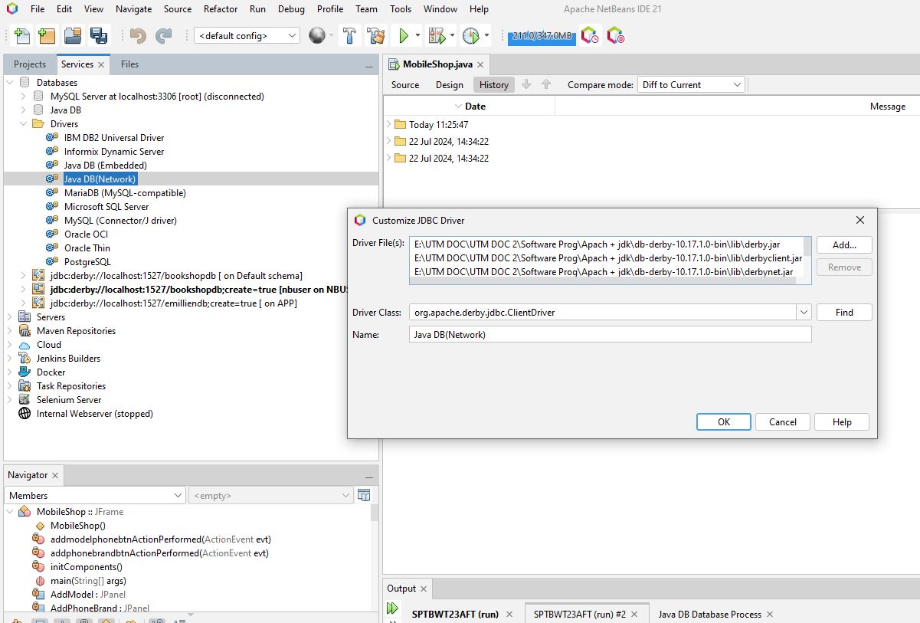Click the Profile Project toolbar icon
This screenshot has width=920, height=623.
[471, 35]
